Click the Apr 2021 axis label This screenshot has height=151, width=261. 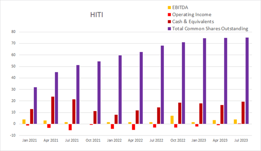pos(51,140)
